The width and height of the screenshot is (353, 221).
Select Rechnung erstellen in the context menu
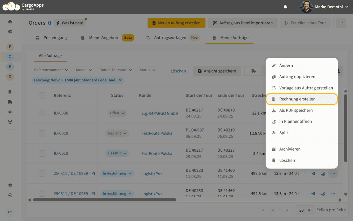[x=301, y=99]
